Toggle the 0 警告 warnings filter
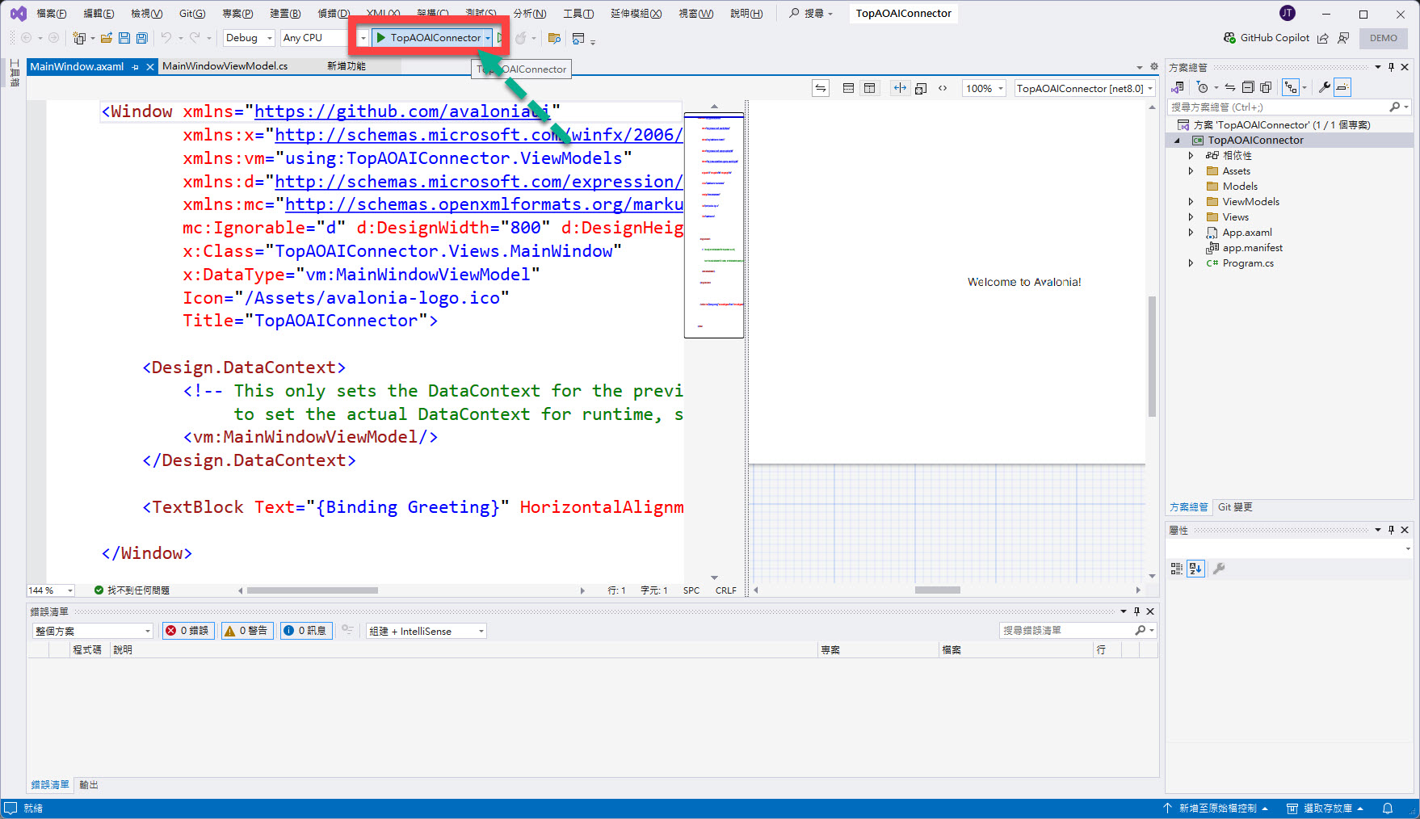This screenshot has width=1420, height=819. 247,631
